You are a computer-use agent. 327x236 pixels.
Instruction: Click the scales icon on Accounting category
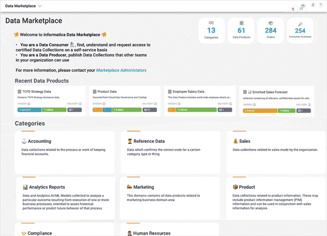(24, 141)
